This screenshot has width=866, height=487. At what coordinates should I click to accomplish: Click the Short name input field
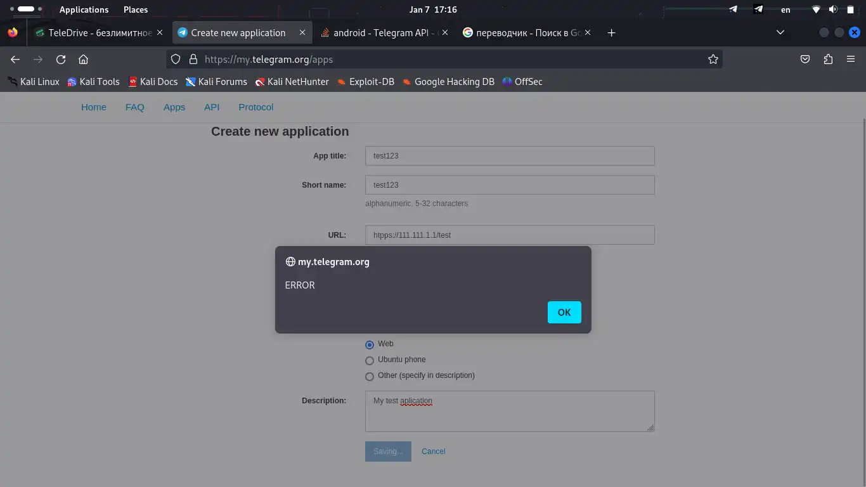pos(510,185)
